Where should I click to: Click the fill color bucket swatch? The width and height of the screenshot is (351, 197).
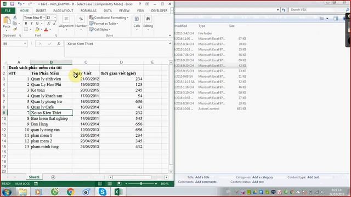37,30
